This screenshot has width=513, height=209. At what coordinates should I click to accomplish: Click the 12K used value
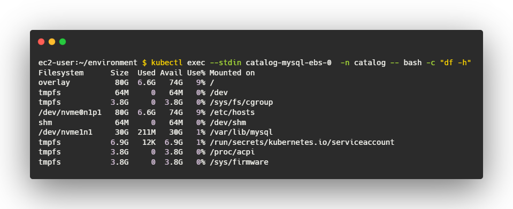(x=149, y=142)
